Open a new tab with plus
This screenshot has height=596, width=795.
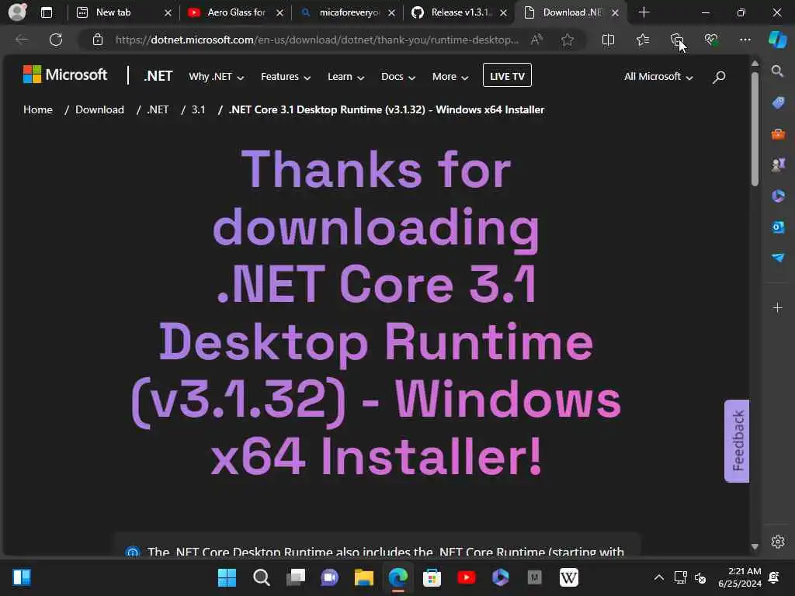644,12
